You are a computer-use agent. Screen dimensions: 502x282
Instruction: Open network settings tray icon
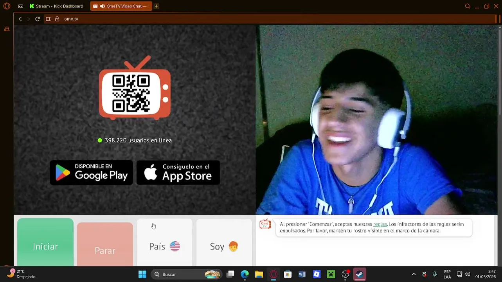point(459,274)
